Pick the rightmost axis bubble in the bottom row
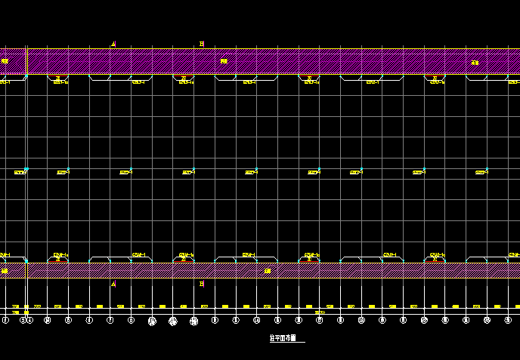Image resolution: width=520 pixels, height=360 pixels. click(x=507, y=321)
